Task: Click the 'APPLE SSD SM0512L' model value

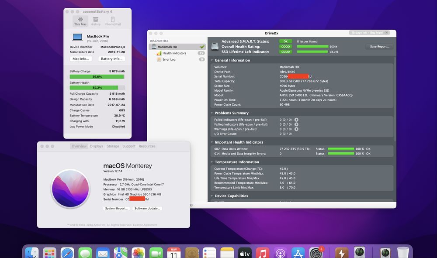Action: point(294,95)
